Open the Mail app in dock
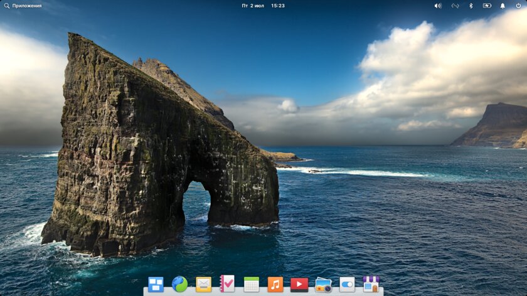 [x=203, y=285]
